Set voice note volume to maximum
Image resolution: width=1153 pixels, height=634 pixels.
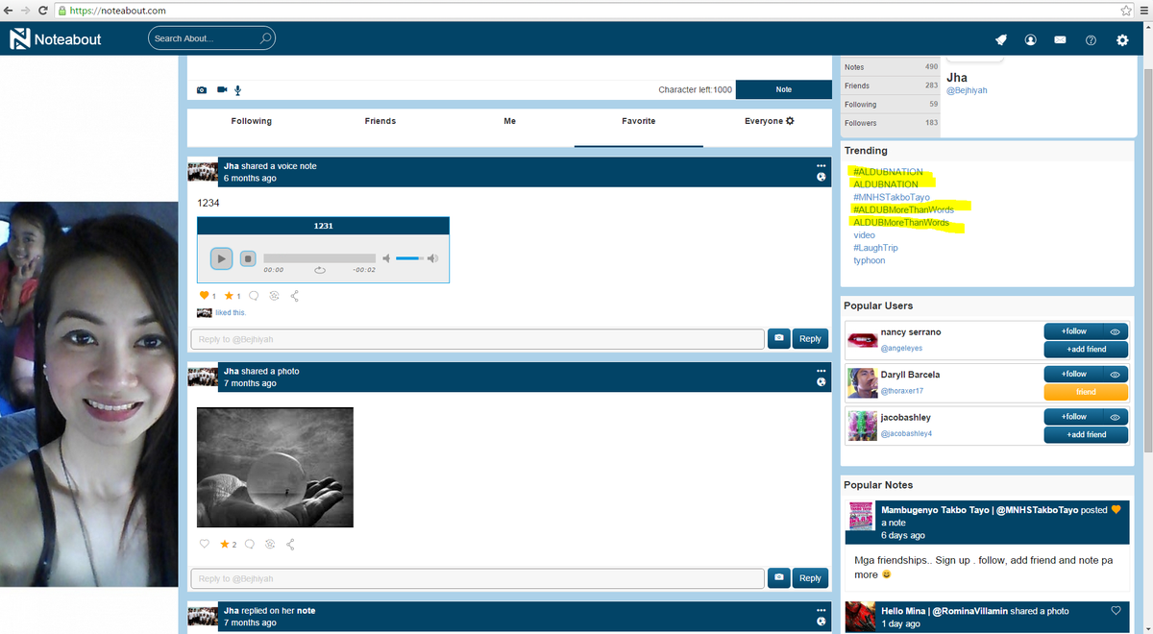click(x=432, y=258)
